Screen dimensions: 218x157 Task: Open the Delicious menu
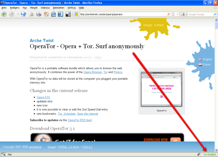(x=45, y=8)
